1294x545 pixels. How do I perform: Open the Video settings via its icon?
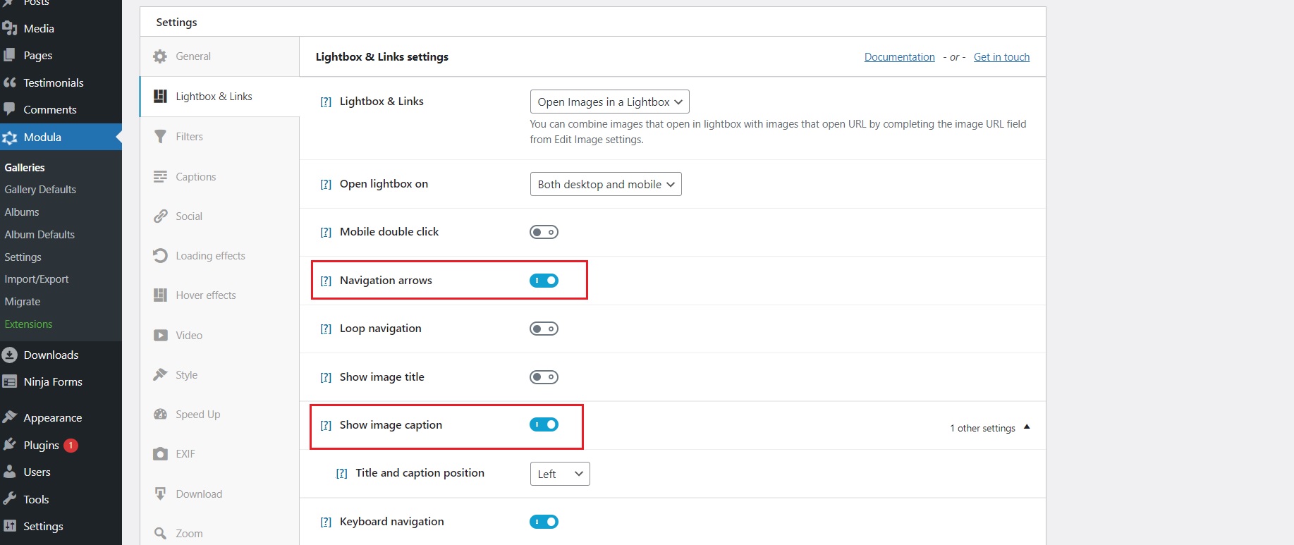pyautogui.click(x=161, y=335)
